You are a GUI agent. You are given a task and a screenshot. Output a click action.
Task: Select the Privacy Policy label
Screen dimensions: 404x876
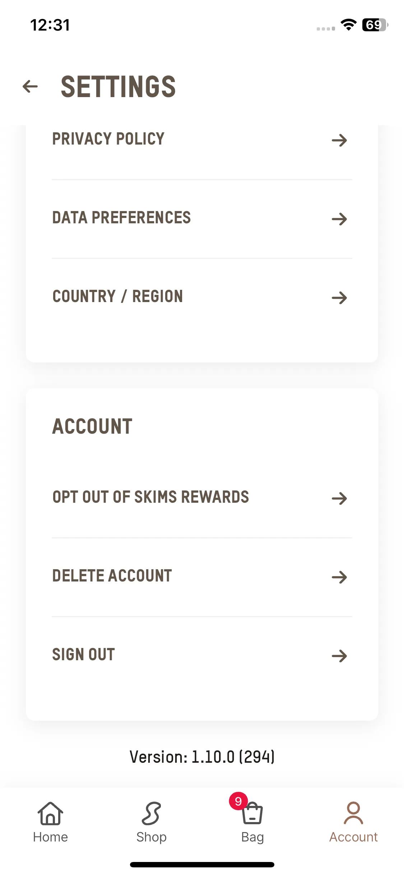click(108, 139)
